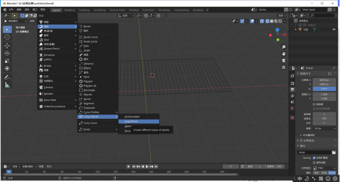340x182 pixels.
Task: Select the Scale tool
Action: 7,61
